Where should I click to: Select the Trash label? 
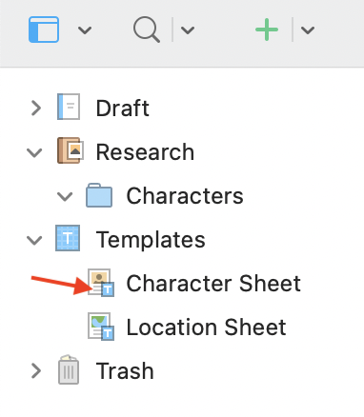point(125,371)
